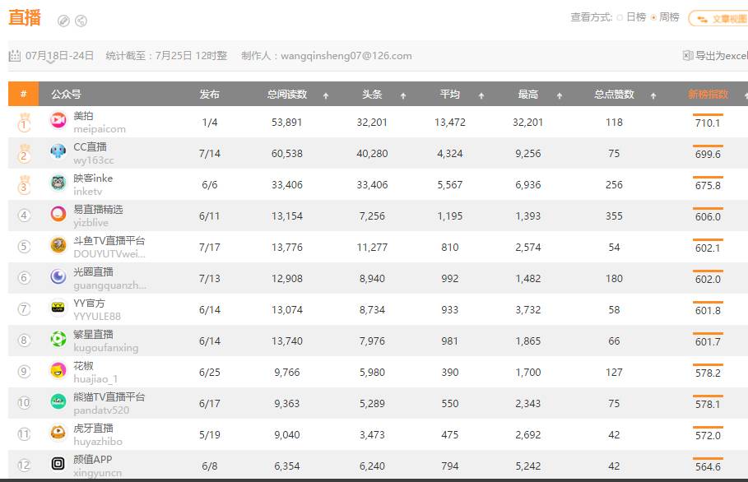Image resolution: width=748 pixels, height=482 pixels.
Task: Open the calendar icon before 07月18日-24日
Action: (14, 56)
